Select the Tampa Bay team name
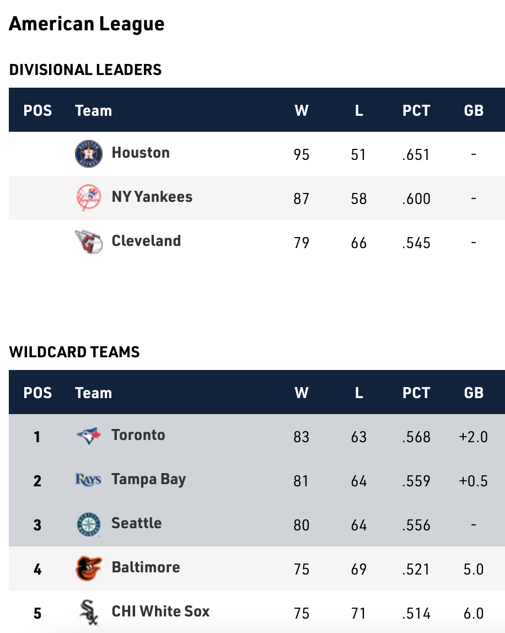 [x=149, y=479]
